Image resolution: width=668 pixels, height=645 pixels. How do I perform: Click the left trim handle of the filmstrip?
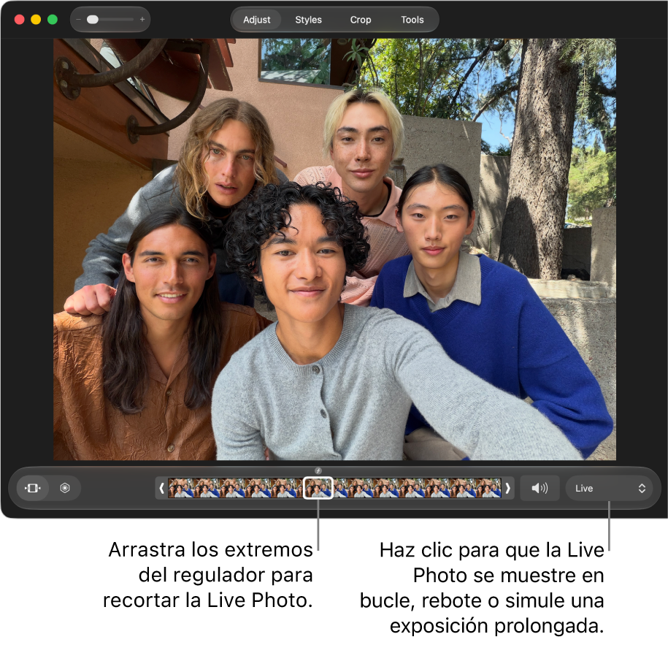point(161,488)
